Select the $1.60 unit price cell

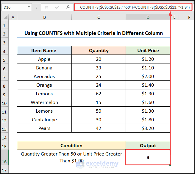point(148,102)
